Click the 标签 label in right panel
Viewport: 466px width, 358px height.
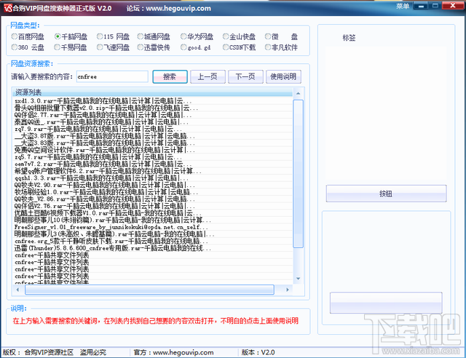pos(349,38)
